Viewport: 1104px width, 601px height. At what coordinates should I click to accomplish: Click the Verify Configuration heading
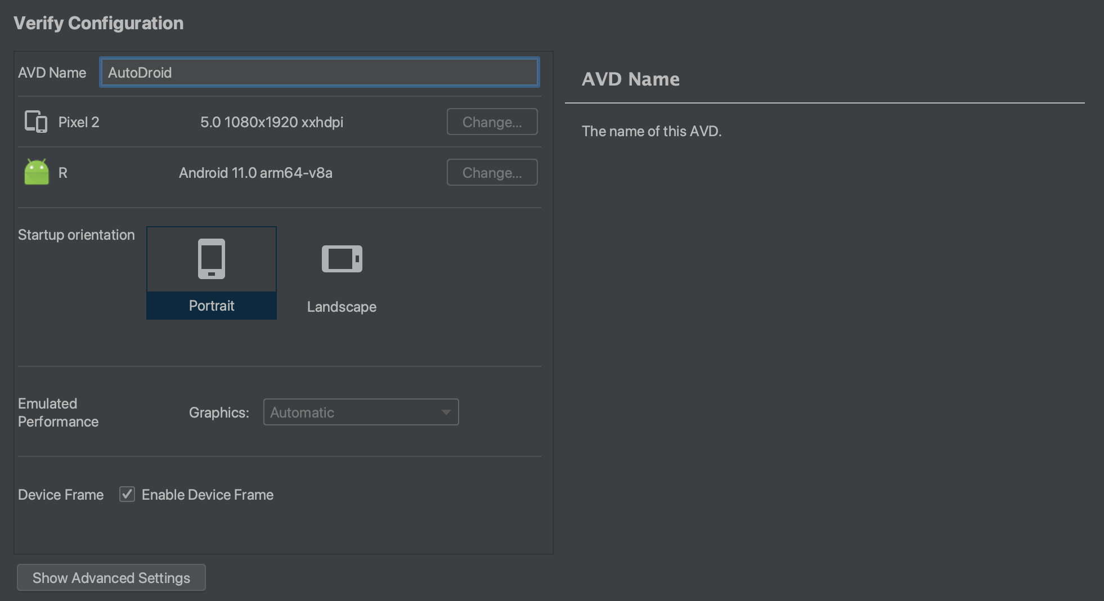coord(98,23)
